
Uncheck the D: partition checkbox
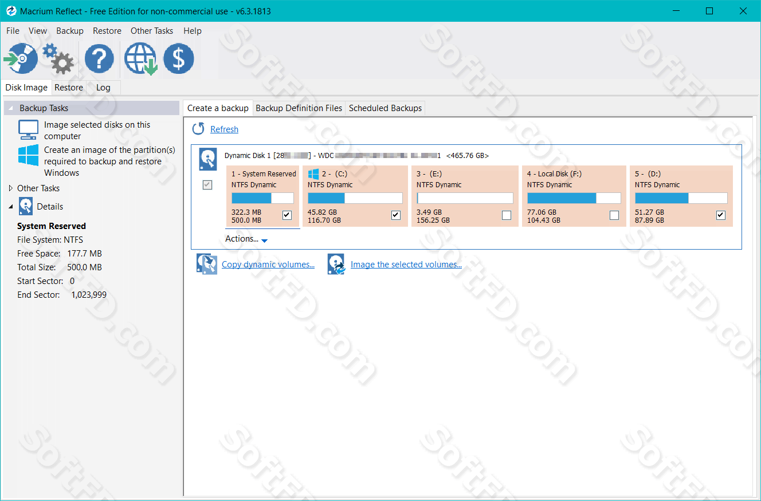tap(721, 215)
